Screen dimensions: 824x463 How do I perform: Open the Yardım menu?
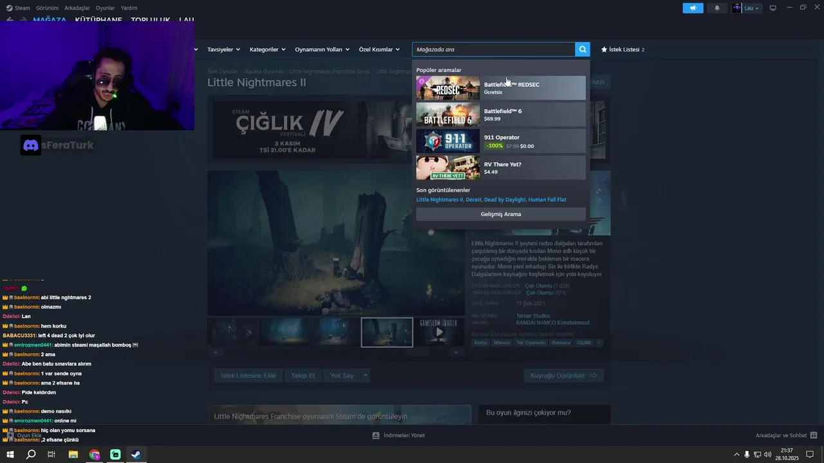pos(129,8)
